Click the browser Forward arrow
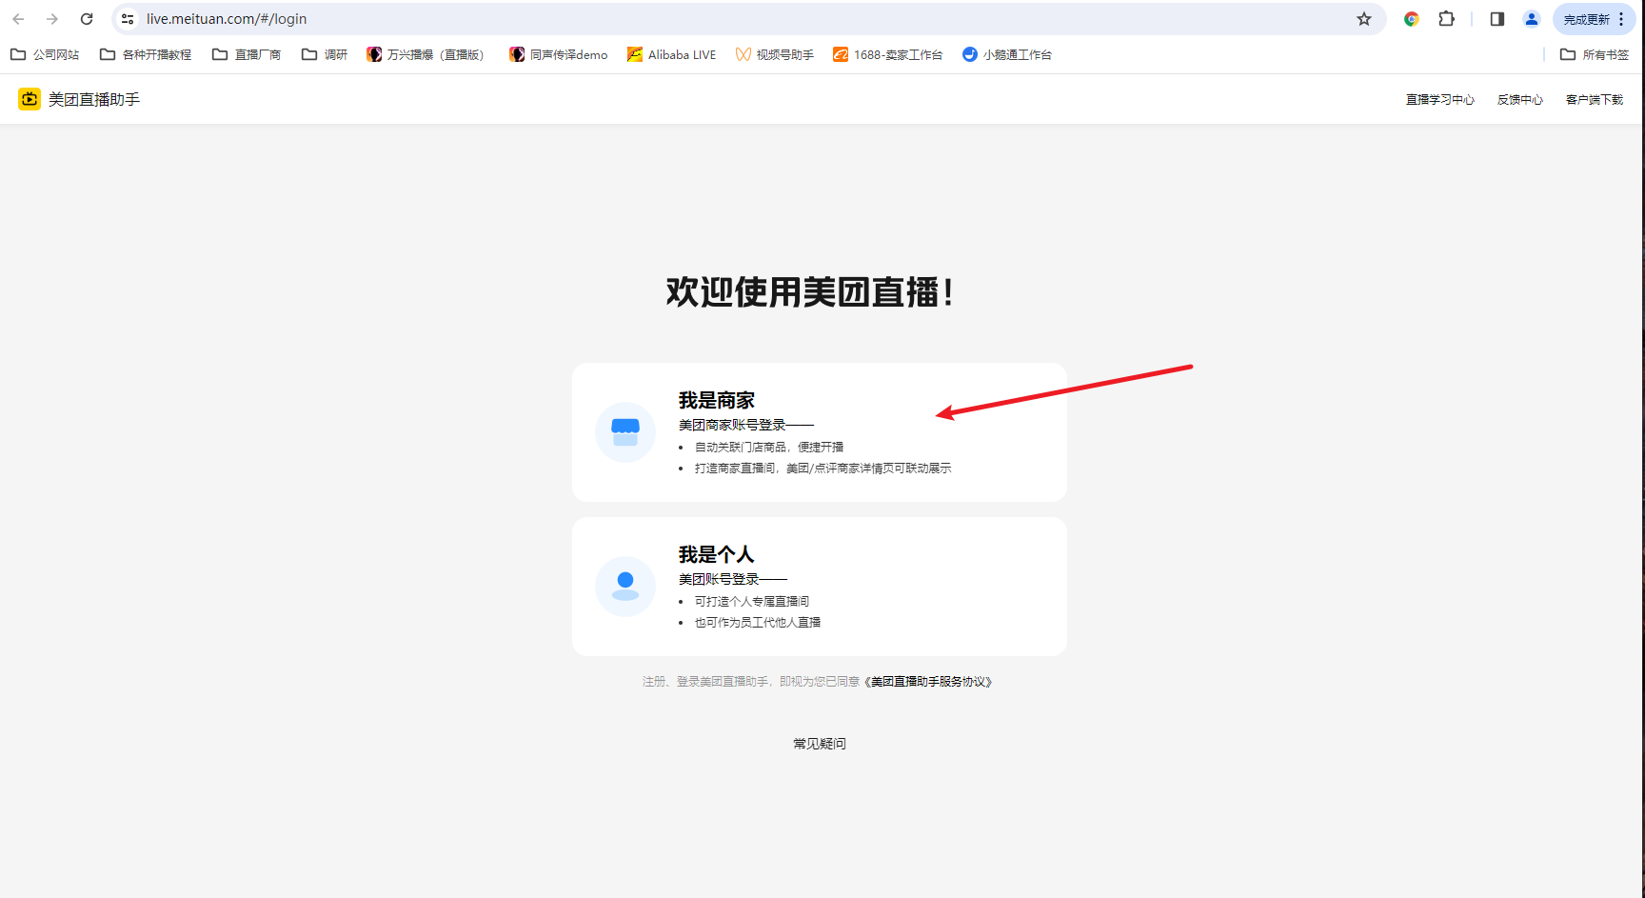This screenshot has height=898, width=1645. point(52,19)
